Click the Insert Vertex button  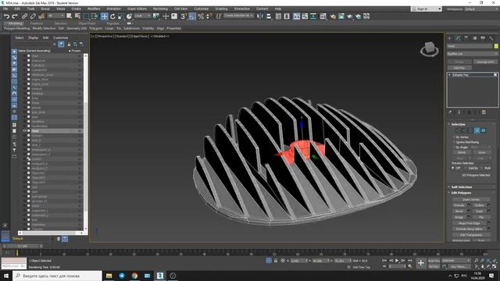pos(471,200)
